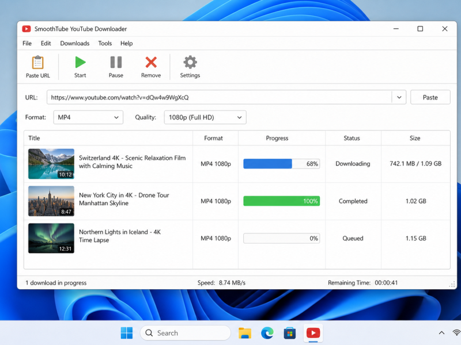The height and width of the screenshot is (345, 461).
Task: Click the window resize grip corner
Action: [452, 284]
